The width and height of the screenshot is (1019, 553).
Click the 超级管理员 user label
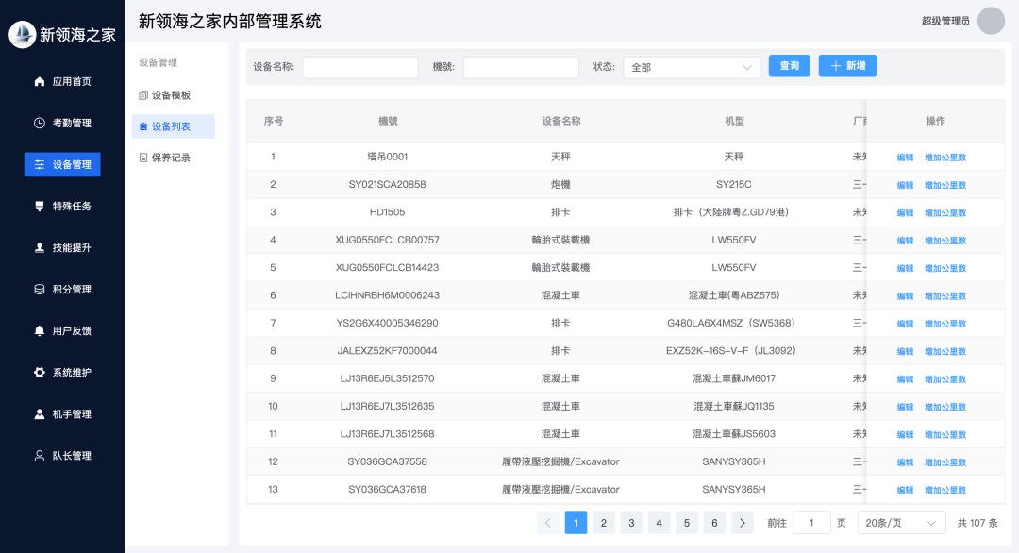[945, 21]
